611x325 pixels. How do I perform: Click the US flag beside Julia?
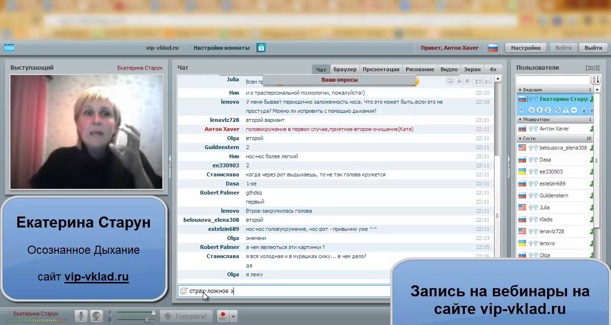(522, 207)
